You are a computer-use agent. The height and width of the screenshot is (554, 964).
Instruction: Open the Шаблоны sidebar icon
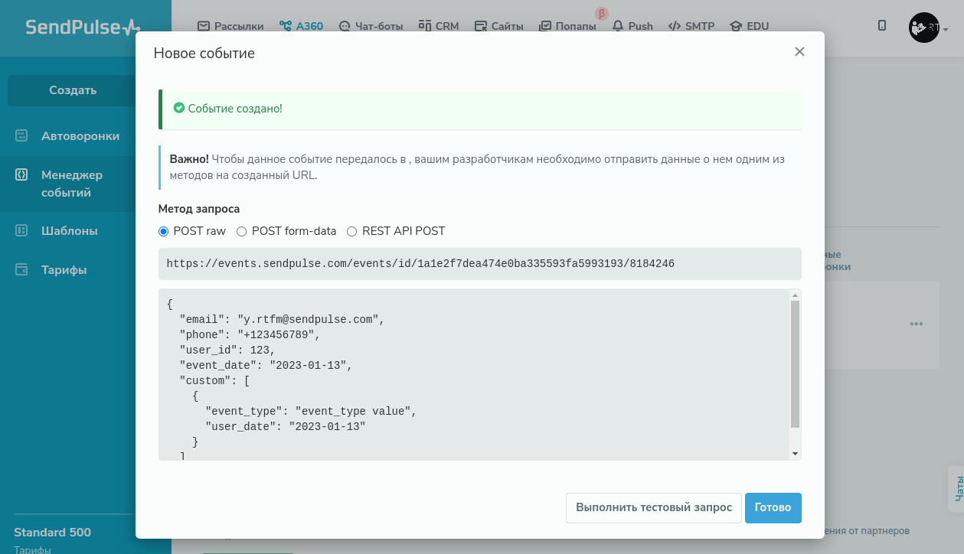[21, 231]
